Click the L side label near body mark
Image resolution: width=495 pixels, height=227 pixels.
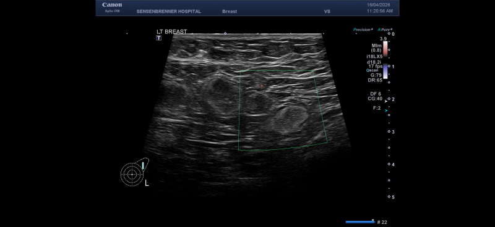coord(147,183)
